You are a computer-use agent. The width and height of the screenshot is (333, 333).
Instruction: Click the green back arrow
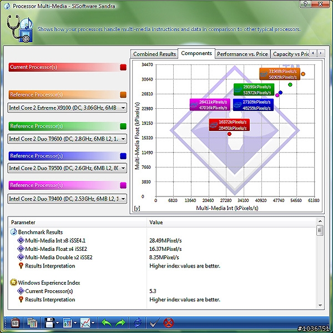(107, 323)
